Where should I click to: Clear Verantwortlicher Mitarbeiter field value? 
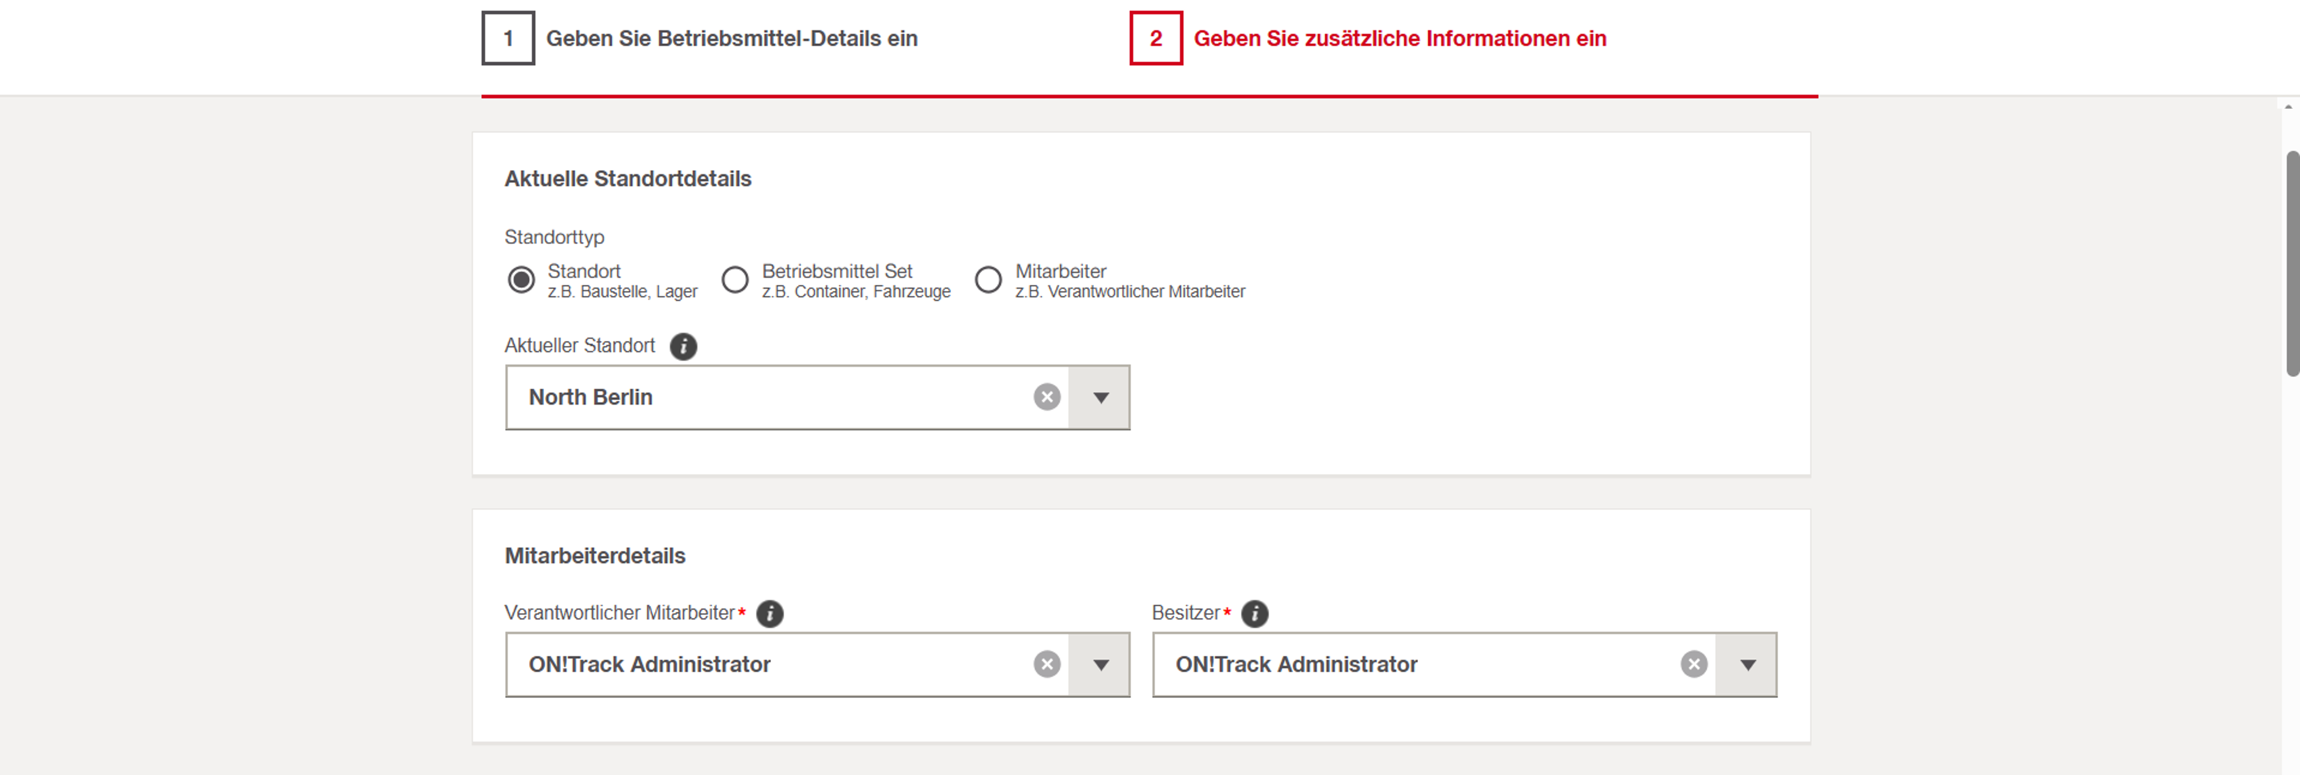click(1047, 664)
